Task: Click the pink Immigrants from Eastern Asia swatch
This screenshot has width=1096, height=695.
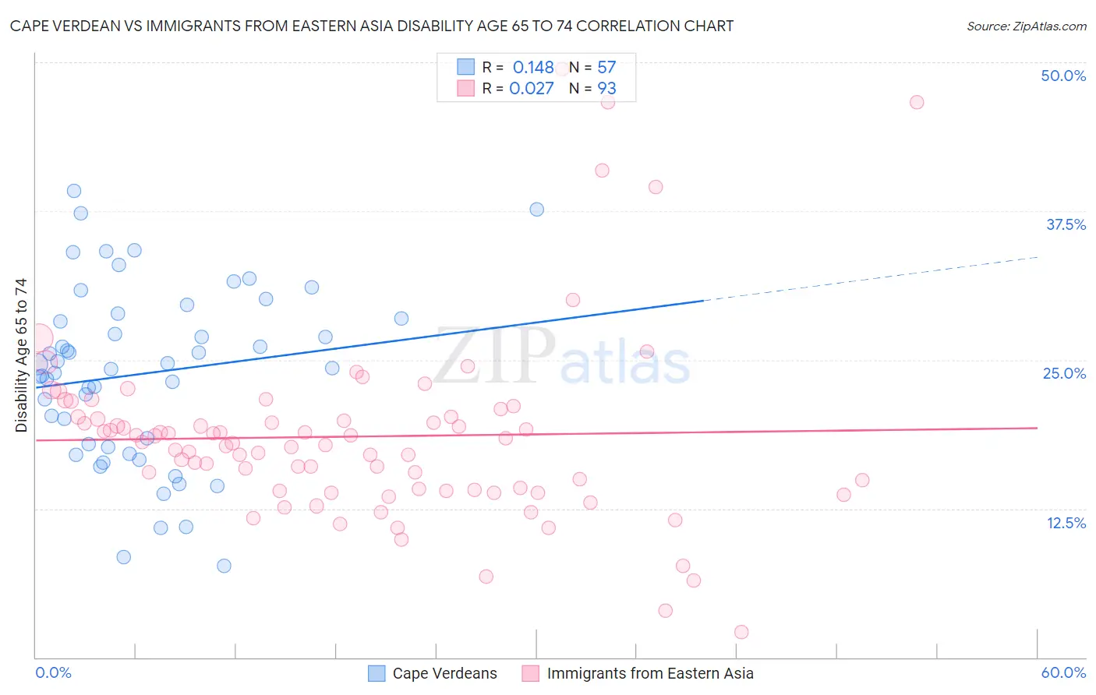Action: tap(531, 673)
